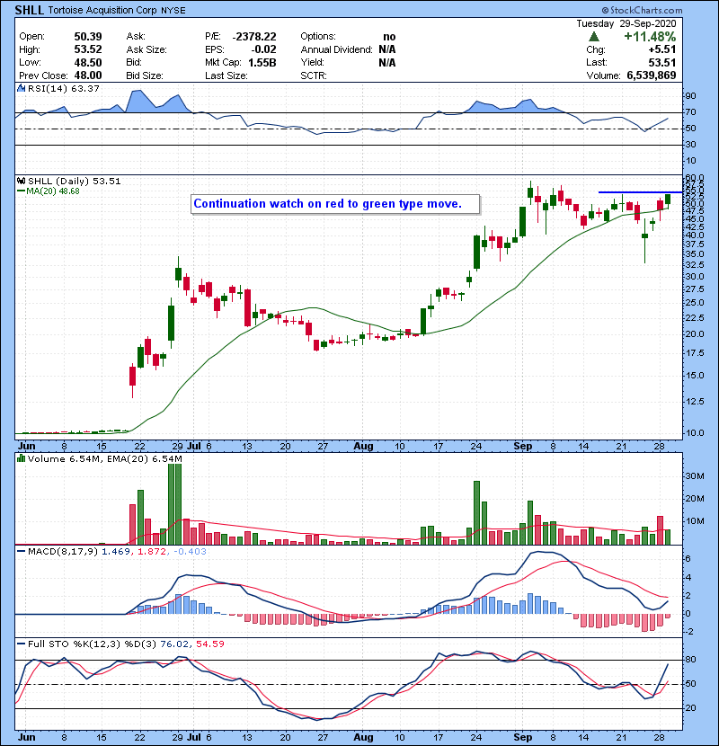Screen dimensions: 719x746
Task: Click the volume bars icon beside Volume label
Action: tap(21, 458)
